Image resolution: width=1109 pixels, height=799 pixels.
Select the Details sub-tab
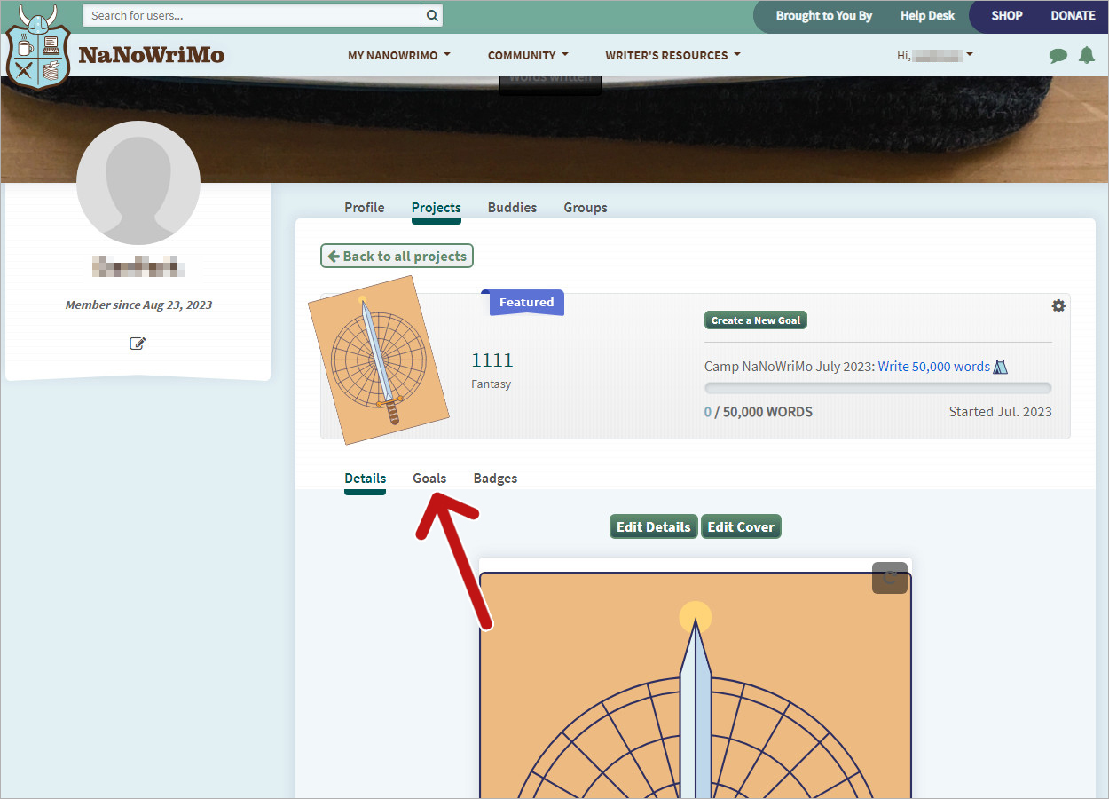366,479
